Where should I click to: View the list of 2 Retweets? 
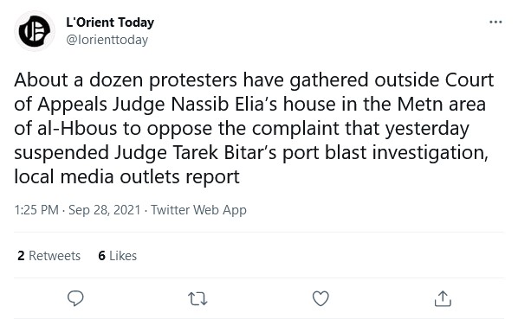[x=49, y=256]
